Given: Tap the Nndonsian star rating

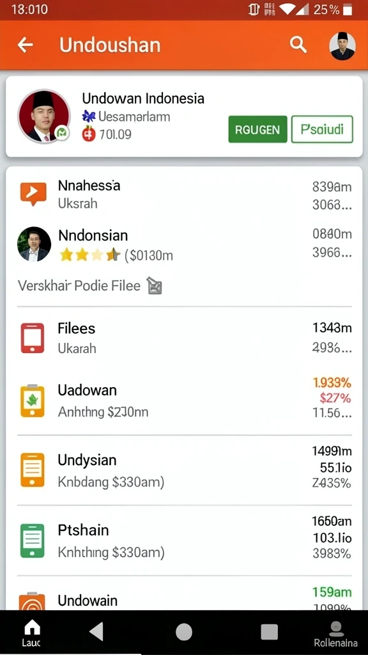Looking at the screenshot, I should 89,255.
